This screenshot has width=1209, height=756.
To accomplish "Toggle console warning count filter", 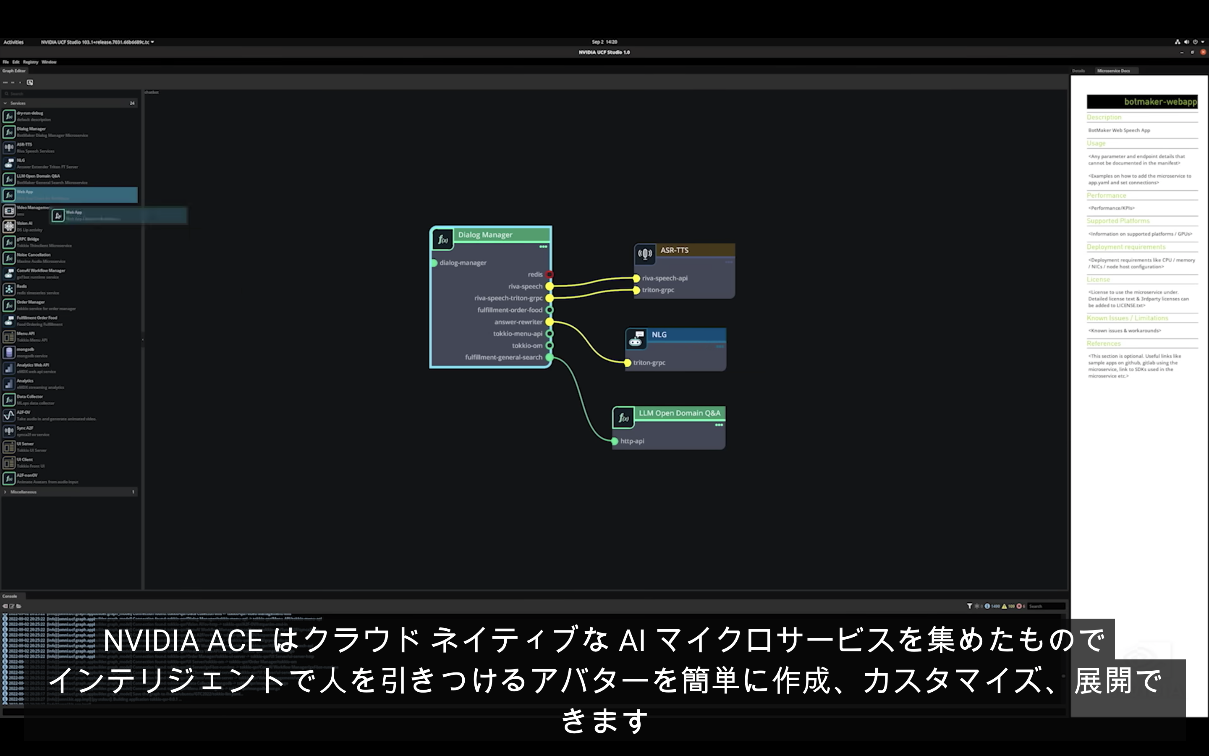I will 1008,606.
